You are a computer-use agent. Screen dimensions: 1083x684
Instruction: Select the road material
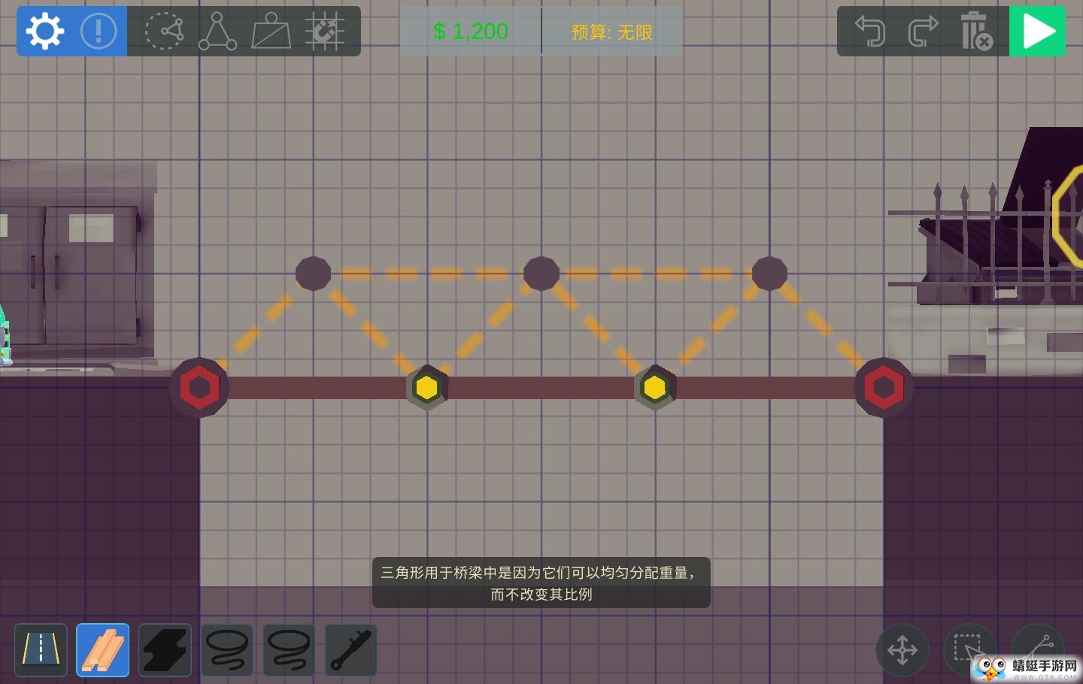(x=41, y=649)
